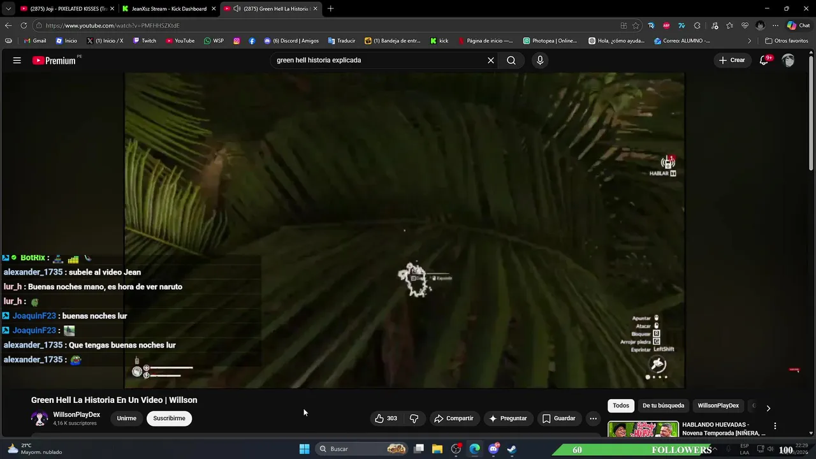Select the Todos filter chip
This screenshot has height=459, width=816.
(621, 405)
